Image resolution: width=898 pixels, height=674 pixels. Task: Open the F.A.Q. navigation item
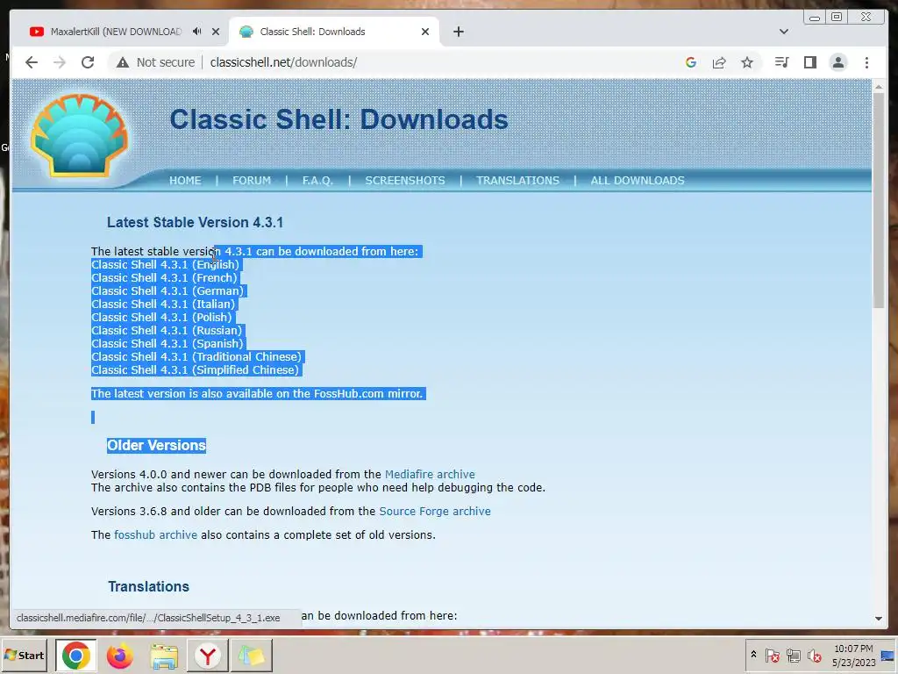[317, 181]
